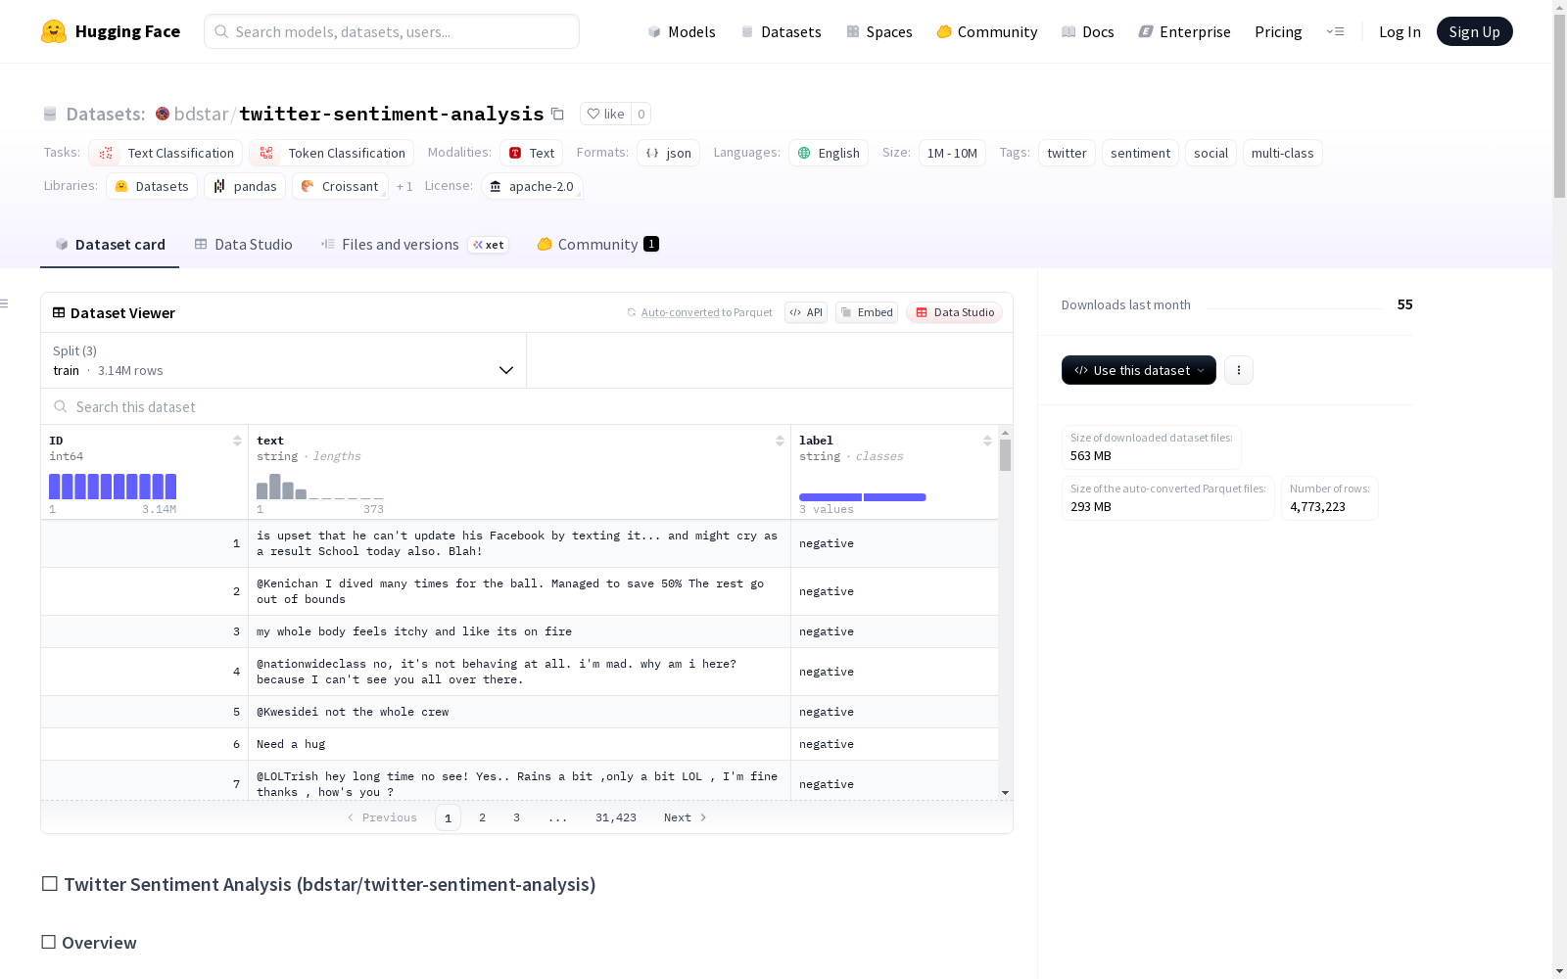Screen dimensions: 1567x979
Task: Click the bdstar author avatar
Action: (x=163, y=114)
